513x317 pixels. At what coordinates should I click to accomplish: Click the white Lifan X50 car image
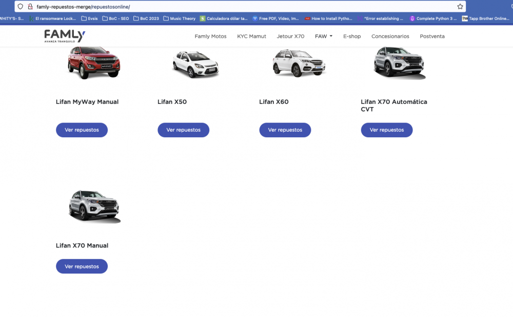[195, 65]
